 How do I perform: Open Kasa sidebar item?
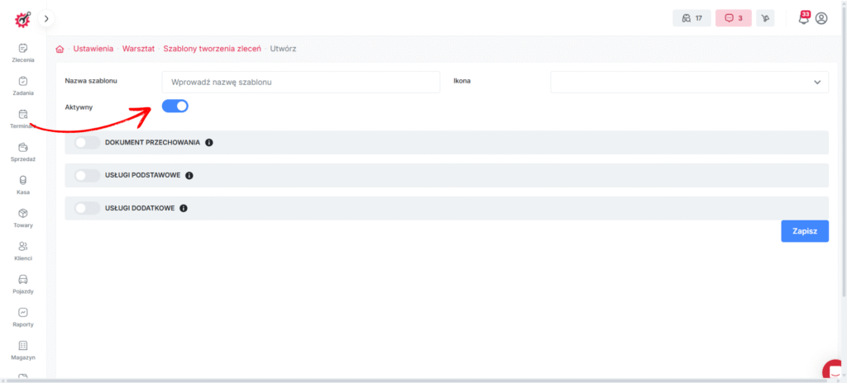tap(22, 184)
